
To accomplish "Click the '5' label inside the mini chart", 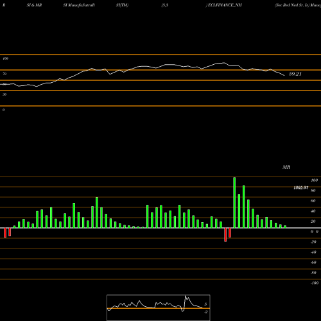I will coord(205,304).
